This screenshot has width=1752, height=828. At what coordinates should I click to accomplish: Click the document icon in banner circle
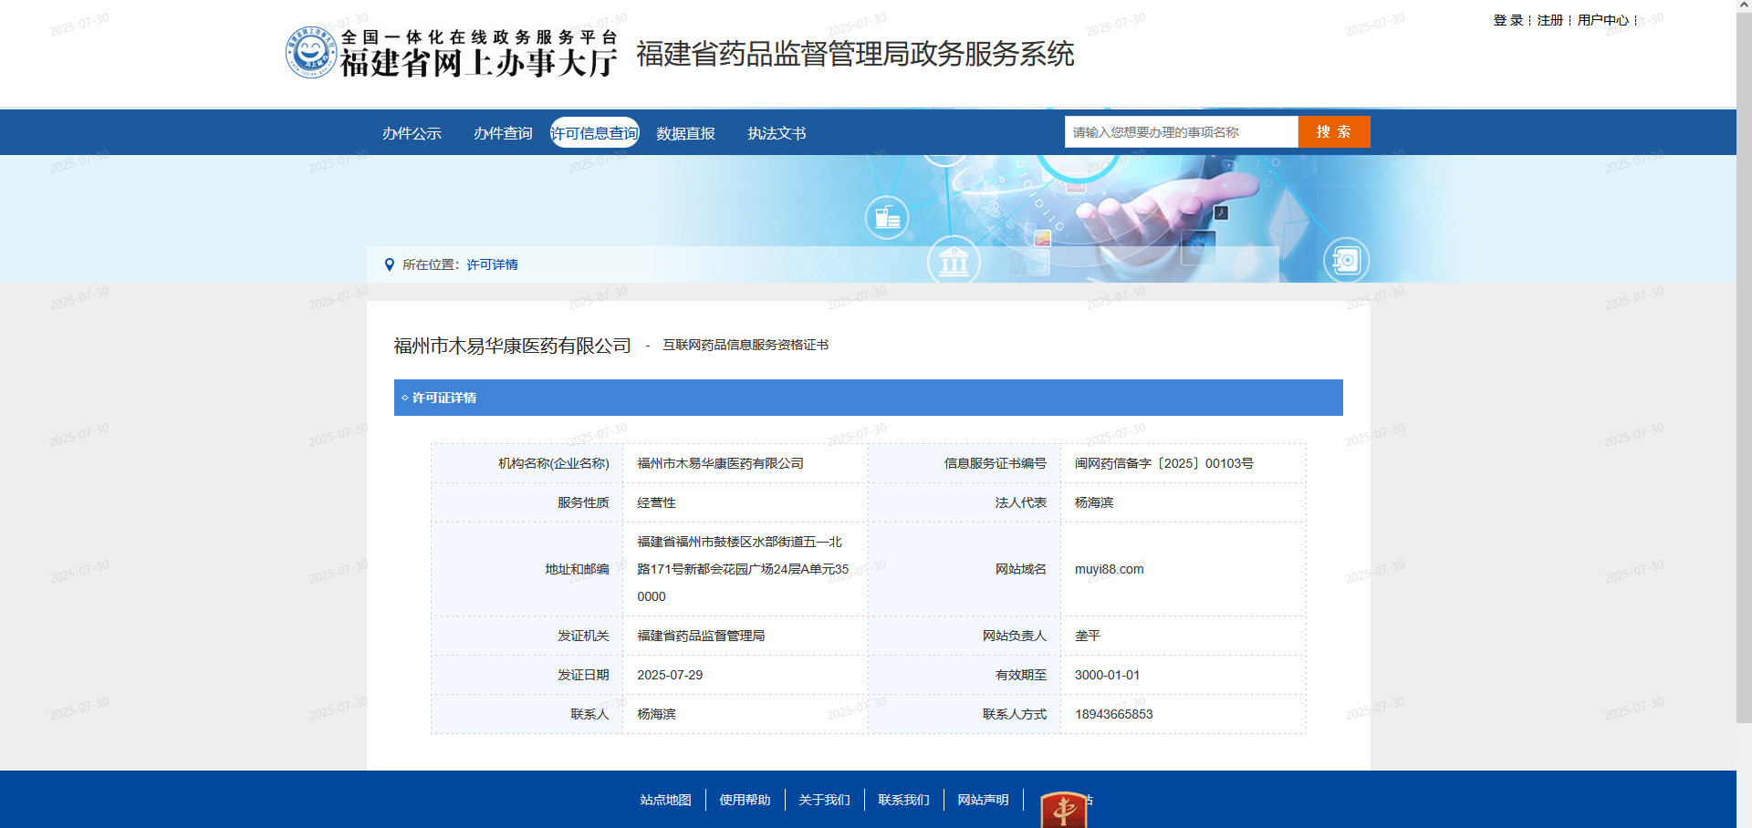pos(887,218)
